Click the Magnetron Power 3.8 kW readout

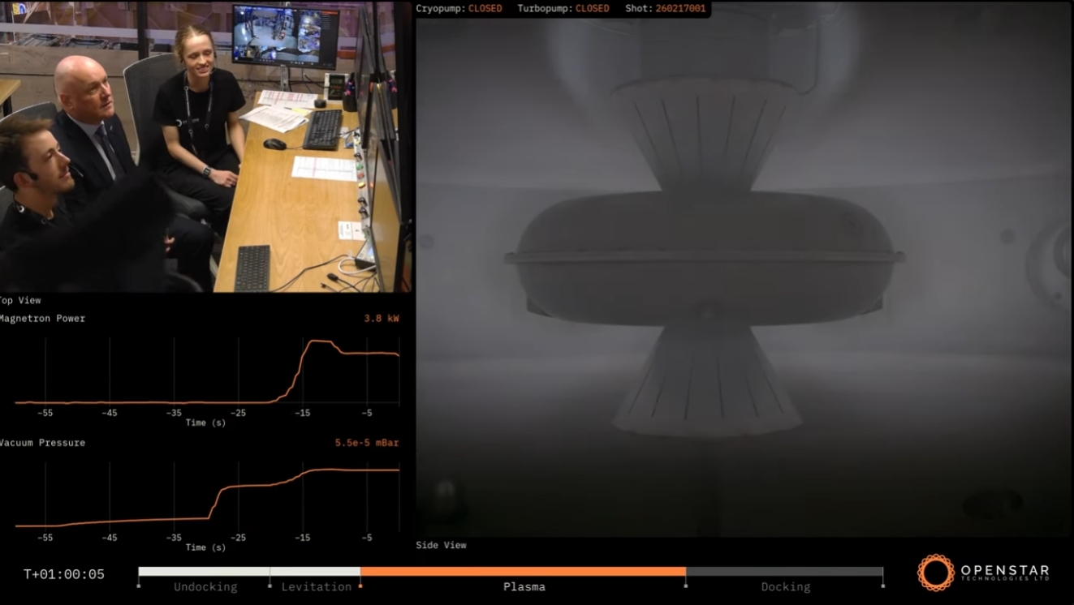(381, 319)
